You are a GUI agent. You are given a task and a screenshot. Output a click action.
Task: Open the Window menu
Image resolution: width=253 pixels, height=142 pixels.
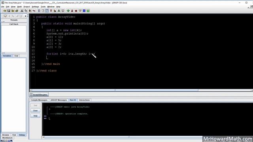pos(51,7)
